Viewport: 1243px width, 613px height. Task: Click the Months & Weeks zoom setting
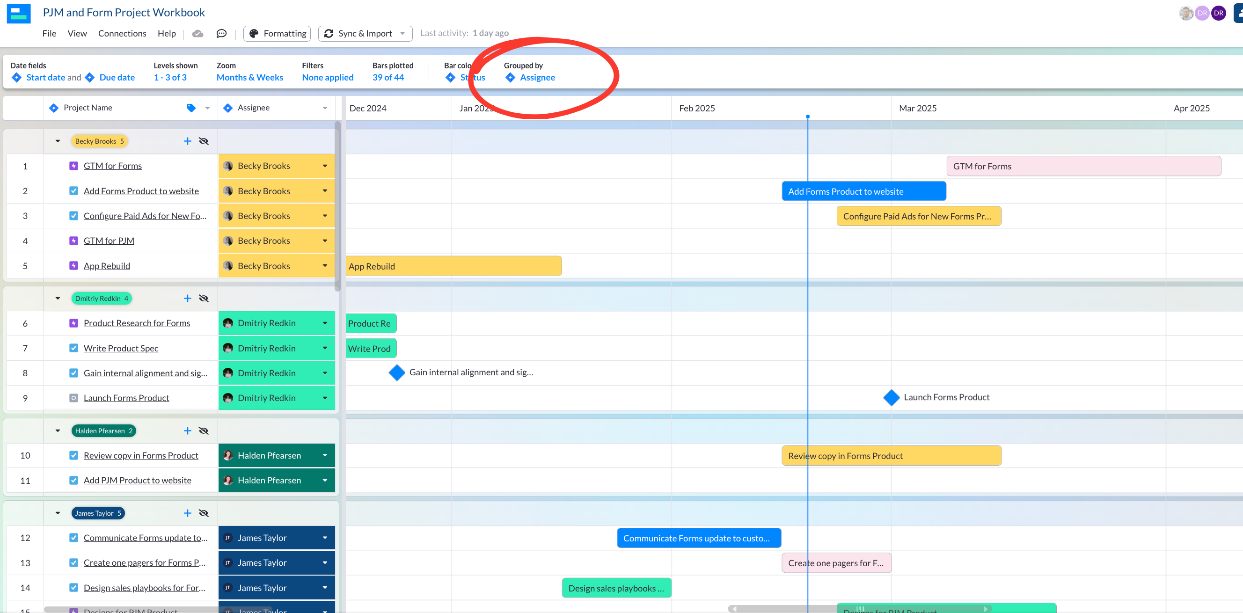(x=249, y=77)
